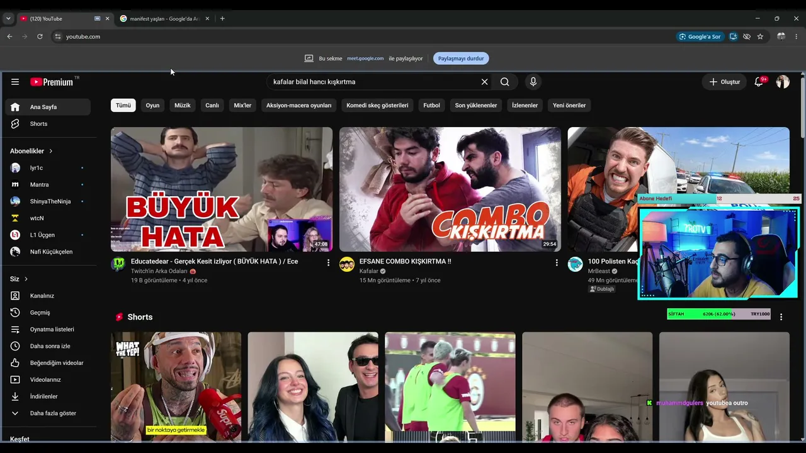Start voice search with the microphone
The width and height of the screenshot is (806, 453).
click(x=533, y=82)
